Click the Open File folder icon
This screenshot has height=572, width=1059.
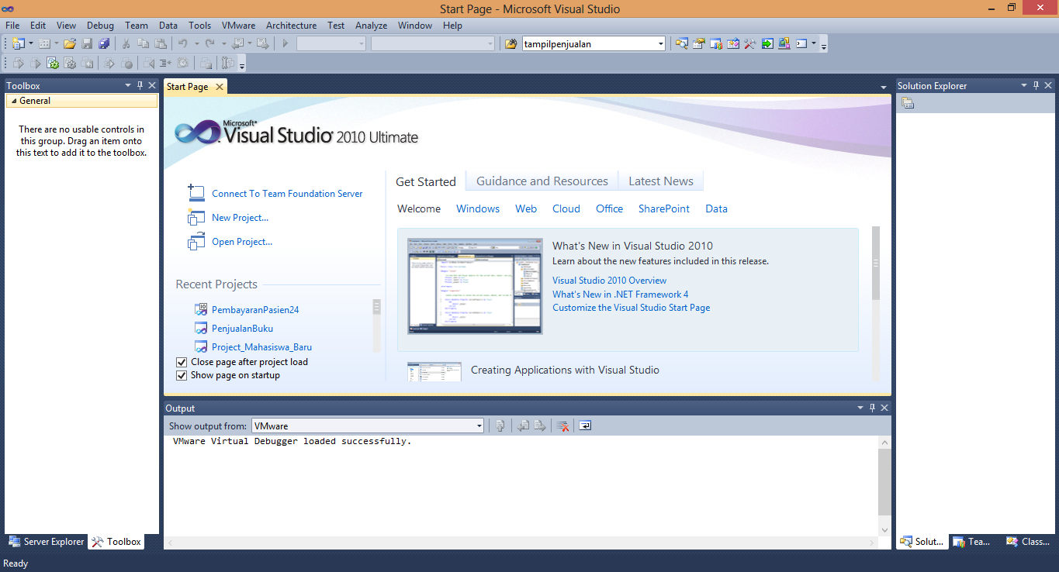(70, 43)
